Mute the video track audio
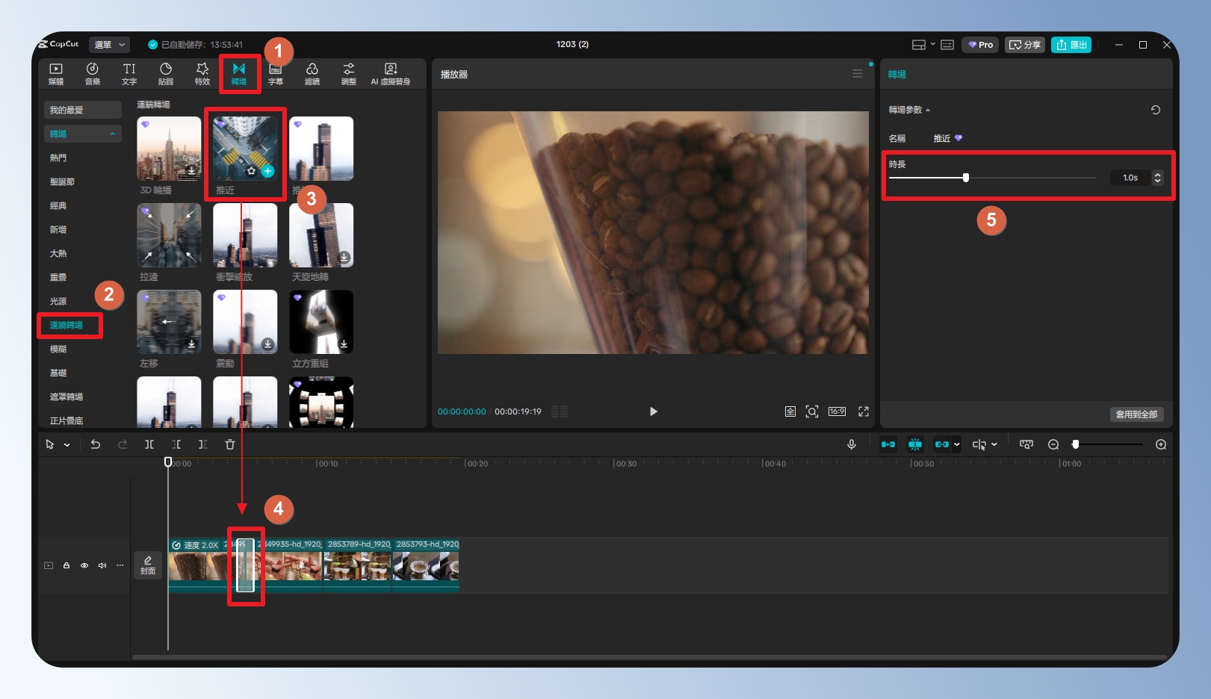Image resolution: width=1211 pixels, height=699 pixels. tap(102, 565)
